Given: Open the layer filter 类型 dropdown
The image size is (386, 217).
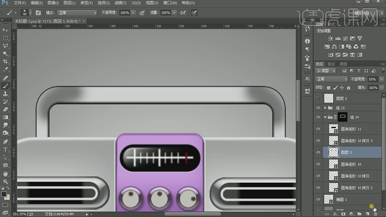Looking at the screenshot, I should [326, 71].
